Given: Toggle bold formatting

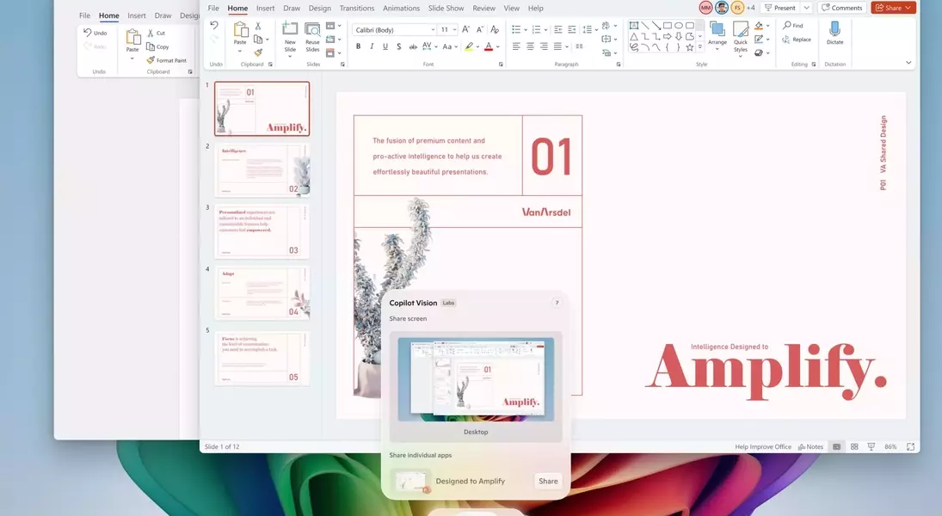Looking at the screenshot, I should pos(358,46).
